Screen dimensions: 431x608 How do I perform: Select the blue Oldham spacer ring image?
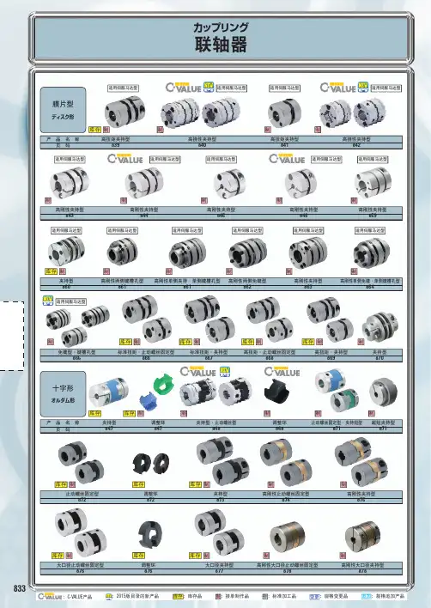click(147, 400)
